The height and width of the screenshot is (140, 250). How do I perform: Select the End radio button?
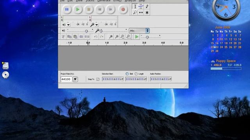127,74
